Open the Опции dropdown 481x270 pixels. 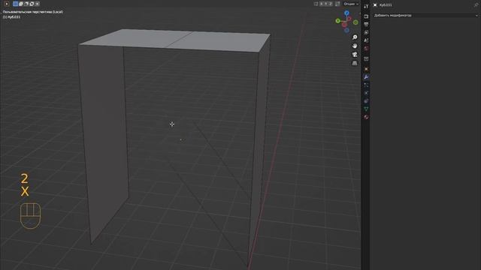(351, 4)
